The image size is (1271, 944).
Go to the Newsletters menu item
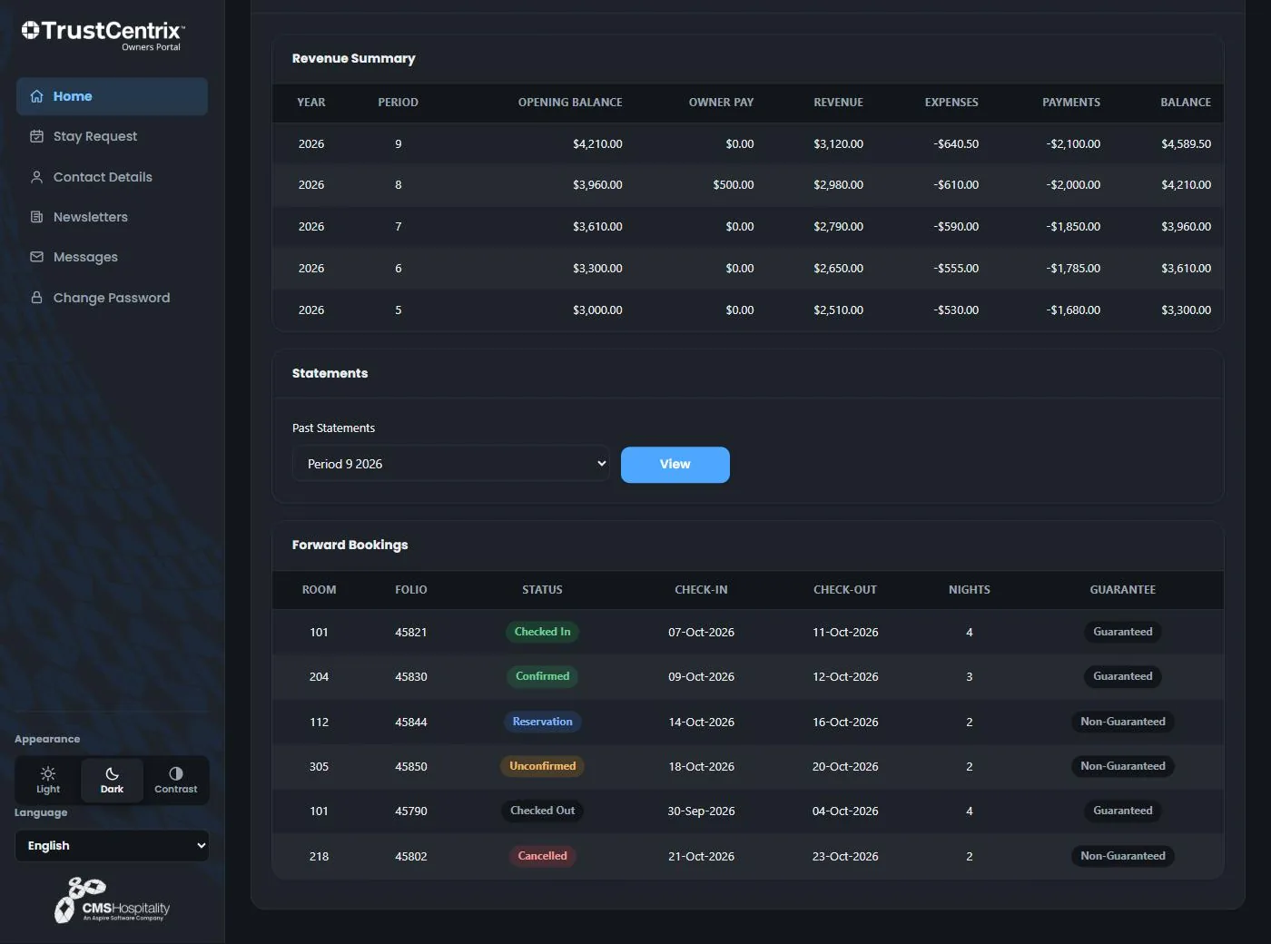coord(112,217)
